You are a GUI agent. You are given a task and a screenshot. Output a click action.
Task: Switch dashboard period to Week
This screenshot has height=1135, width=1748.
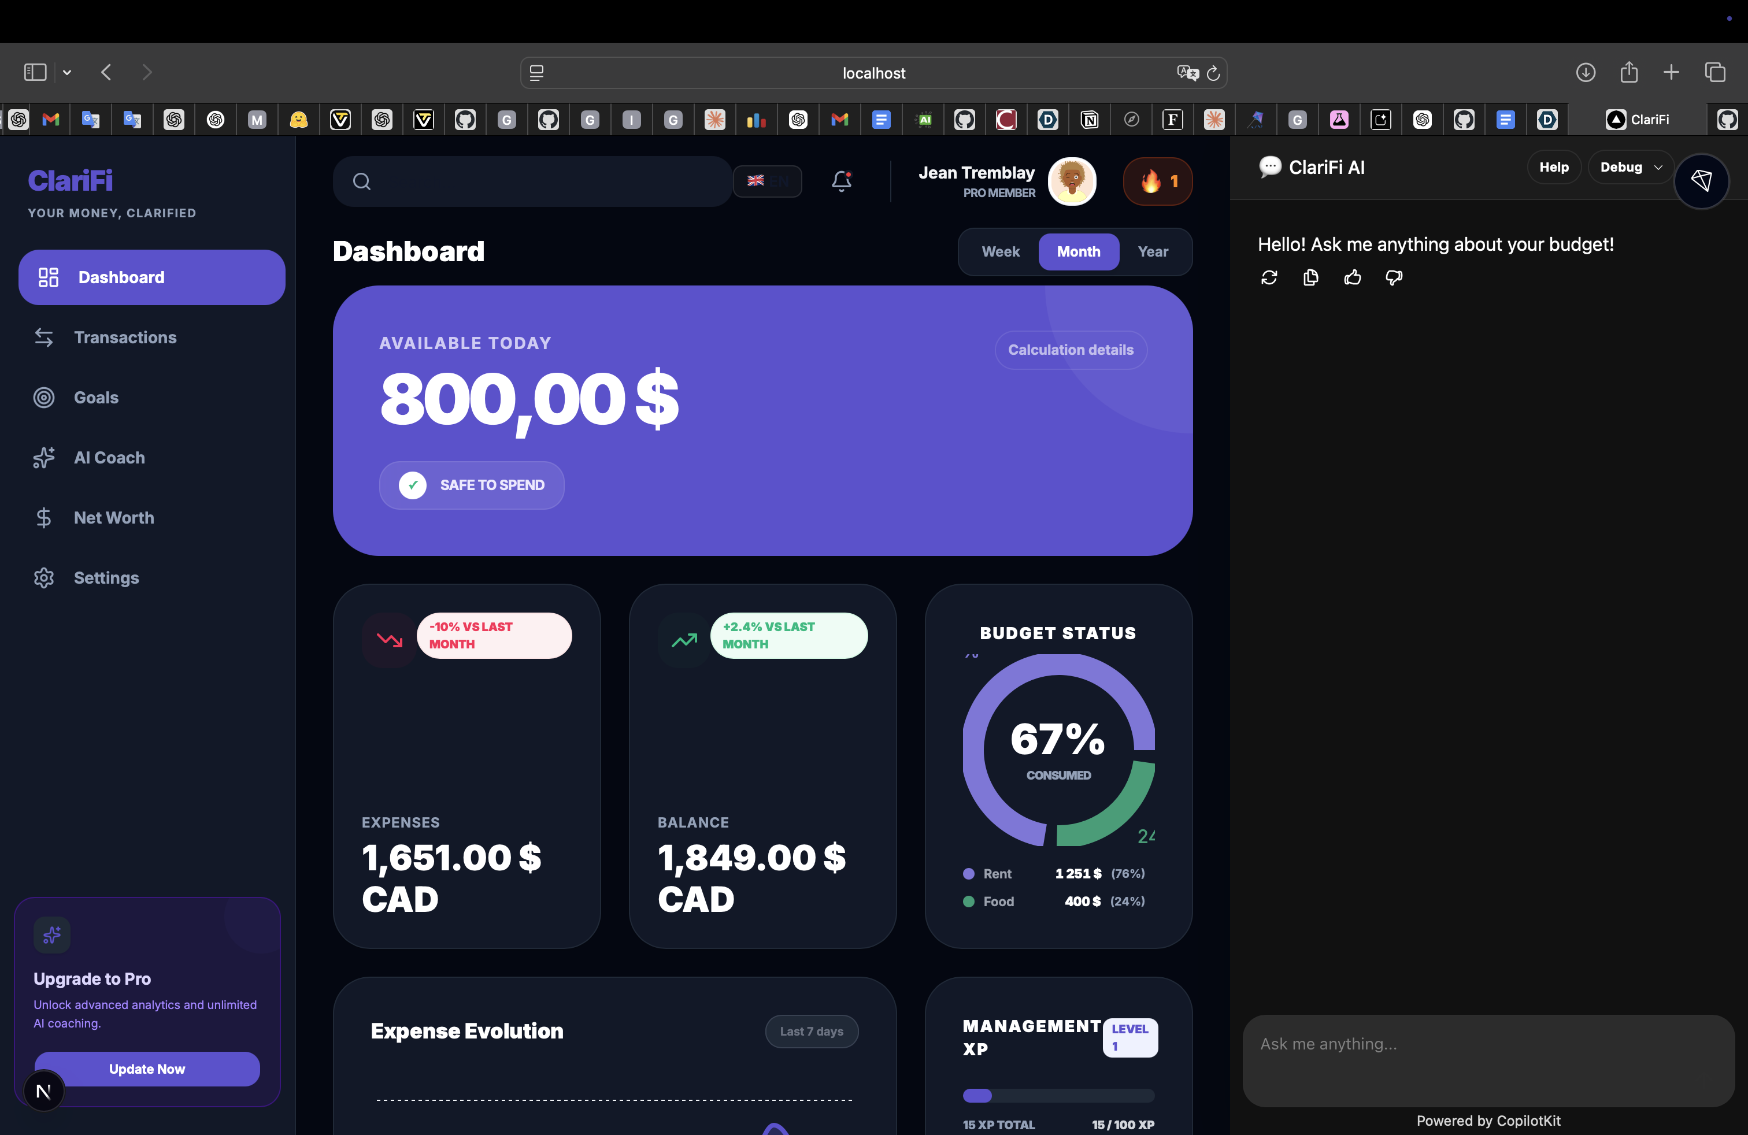(x=1001, y=252)
